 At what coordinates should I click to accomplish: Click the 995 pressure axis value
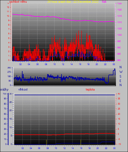119,41
